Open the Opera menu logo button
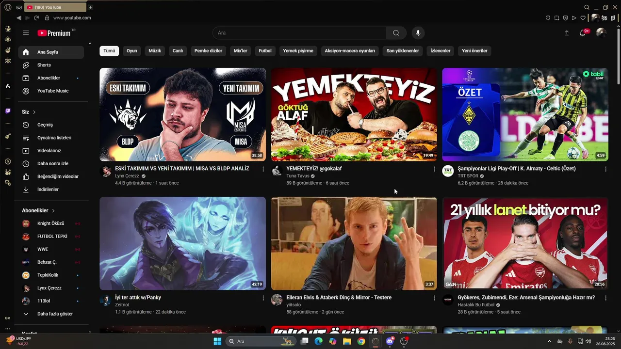621x349 pixels. [x=8, y=7]
